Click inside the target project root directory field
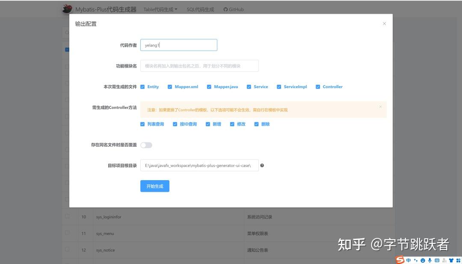This screenshot has height=264, width=462. pyautogui.click(x=199, y=165)
